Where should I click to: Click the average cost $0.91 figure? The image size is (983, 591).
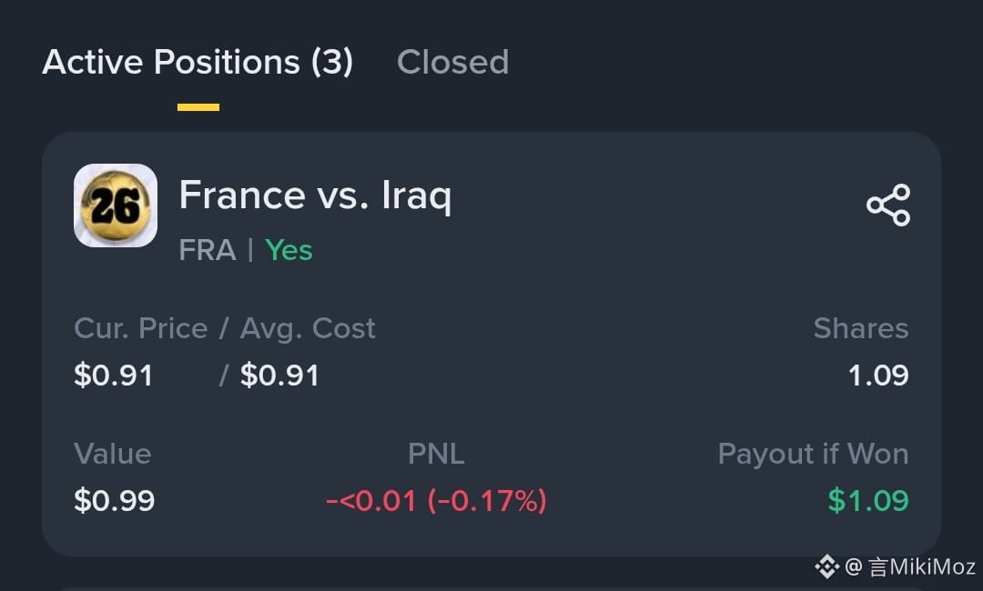(279, 376)
